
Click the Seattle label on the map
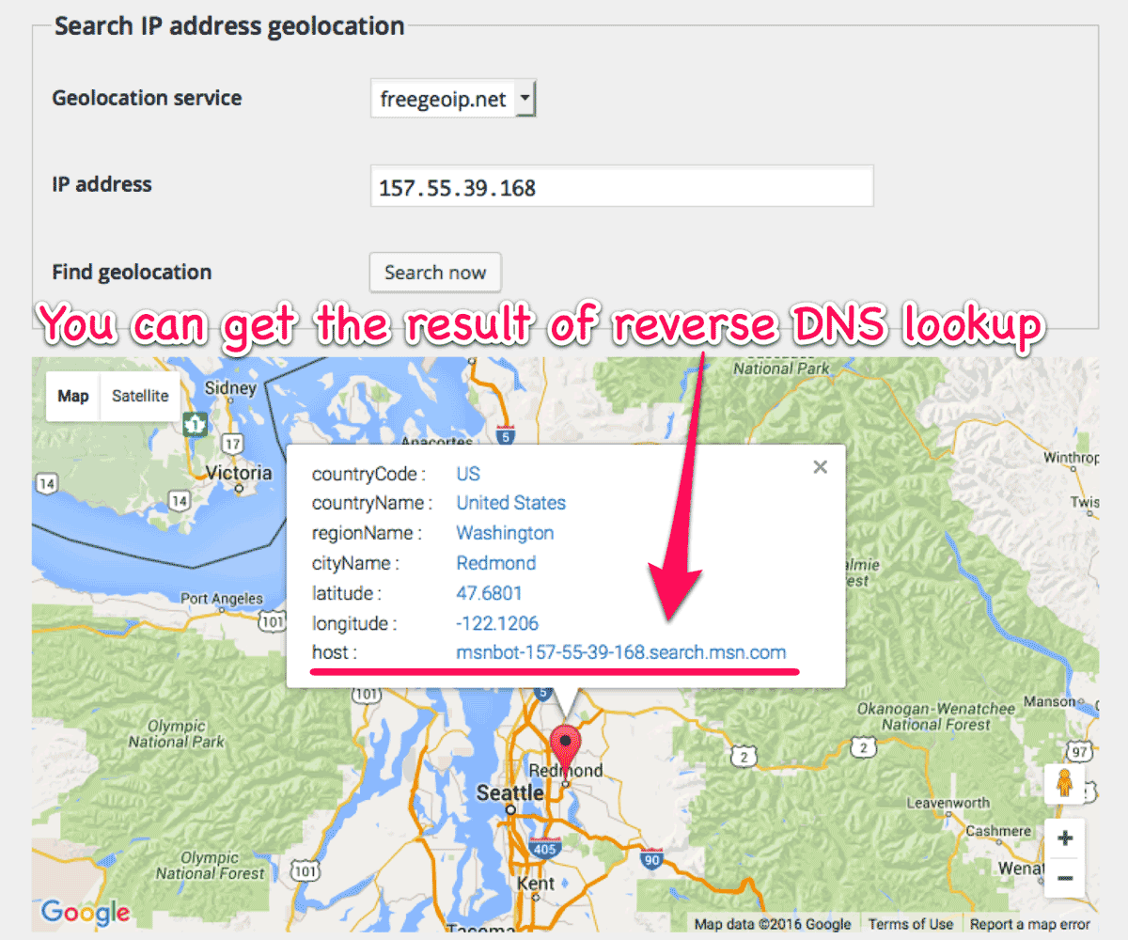[x=510, y=792]
